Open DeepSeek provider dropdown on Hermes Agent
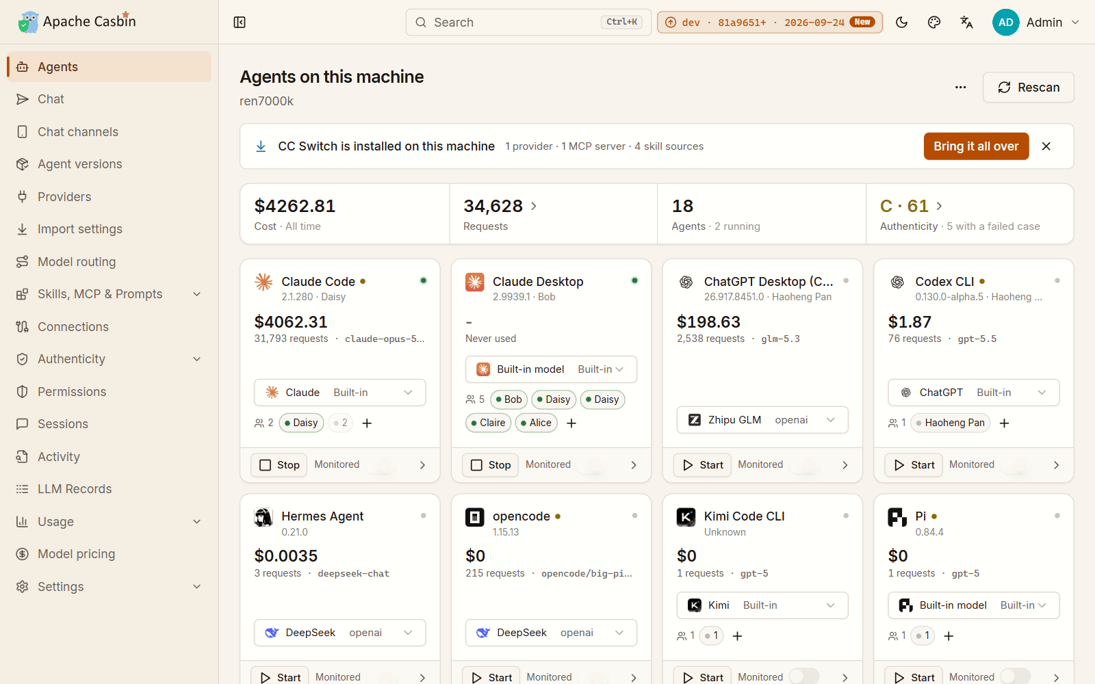Screen dimensions: 1095x684 [340, 633]
